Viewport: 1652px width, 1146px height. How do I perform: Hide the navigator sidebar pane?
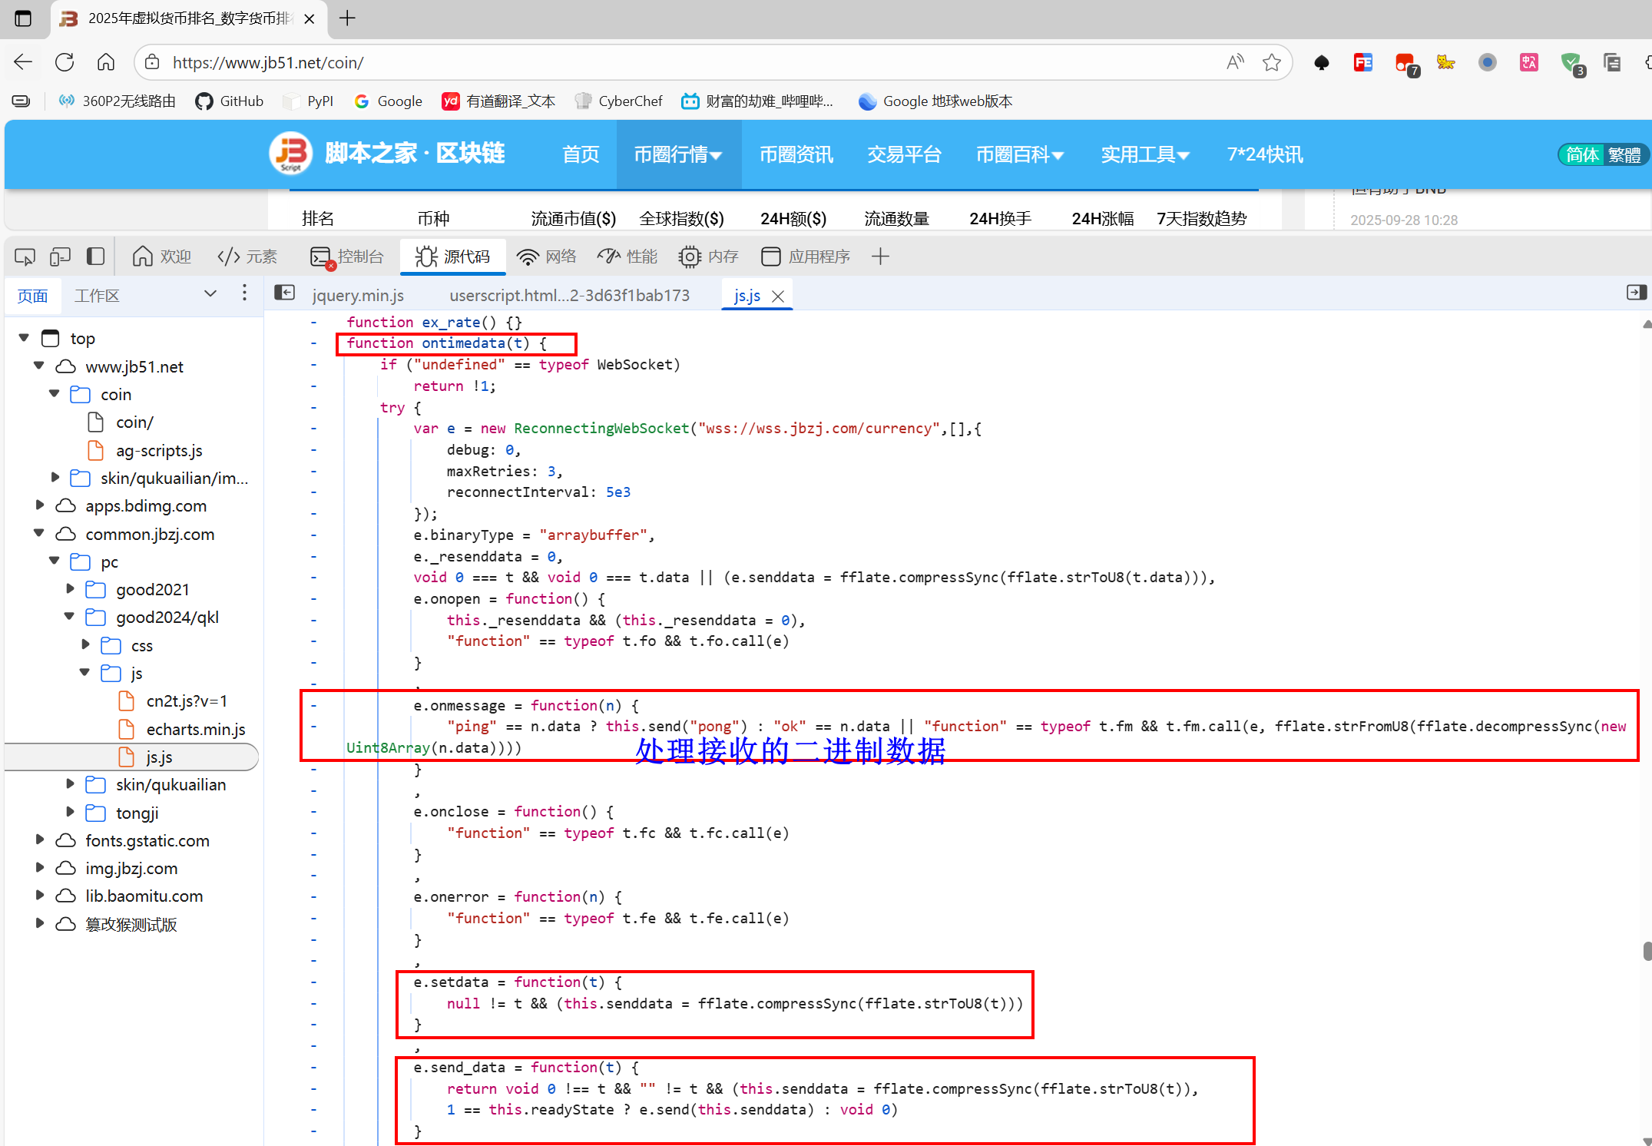click(x=284, y=293)
